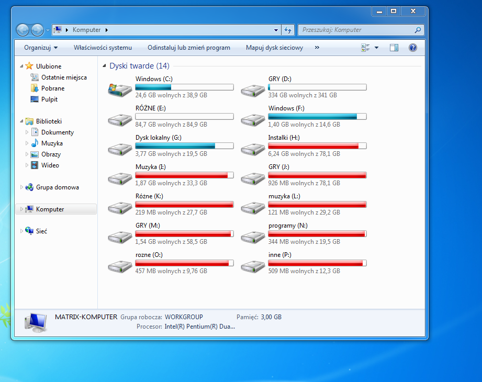Open the Organizuj dropdown menu
Viewport: 482px width, 382px height.
(x=40, y=48)
